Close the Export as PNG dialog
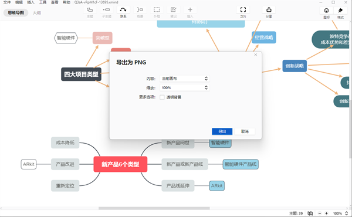Screen dimensions: 352x217 tap(255, 55)
